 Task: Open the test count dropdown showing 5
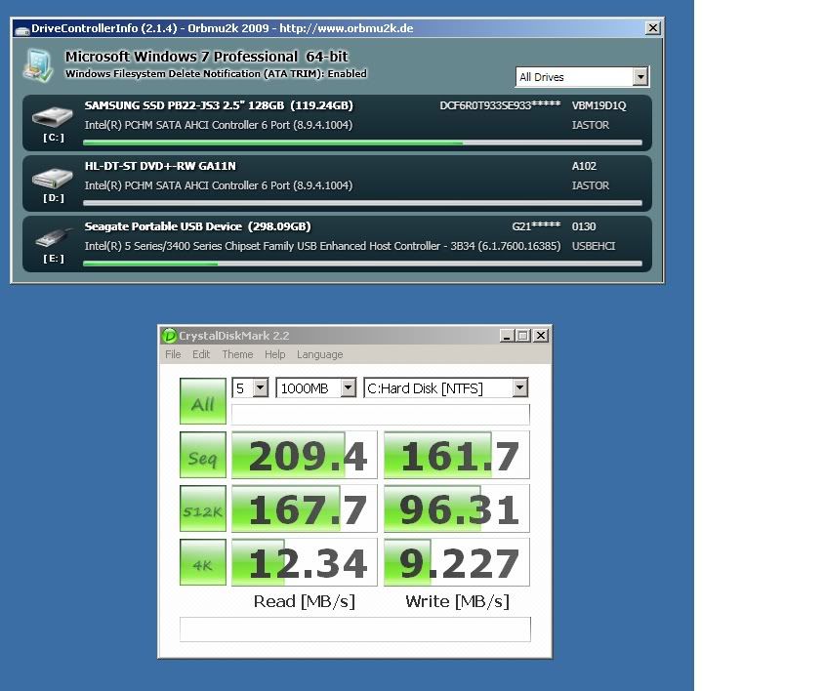coord(251,388)
